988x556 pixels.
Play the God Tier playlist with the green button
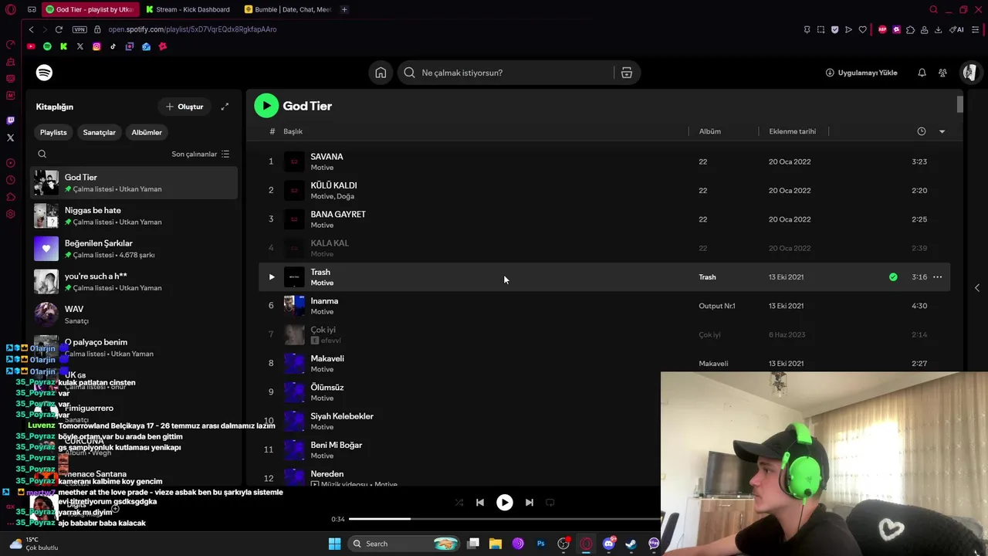(x=266, y=106)
